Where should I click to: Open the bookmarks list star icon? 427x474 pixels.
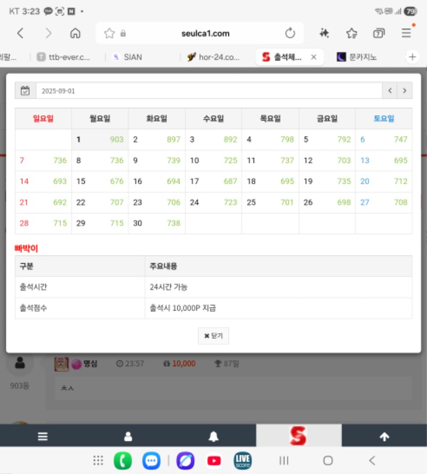[x=351, y=33]
